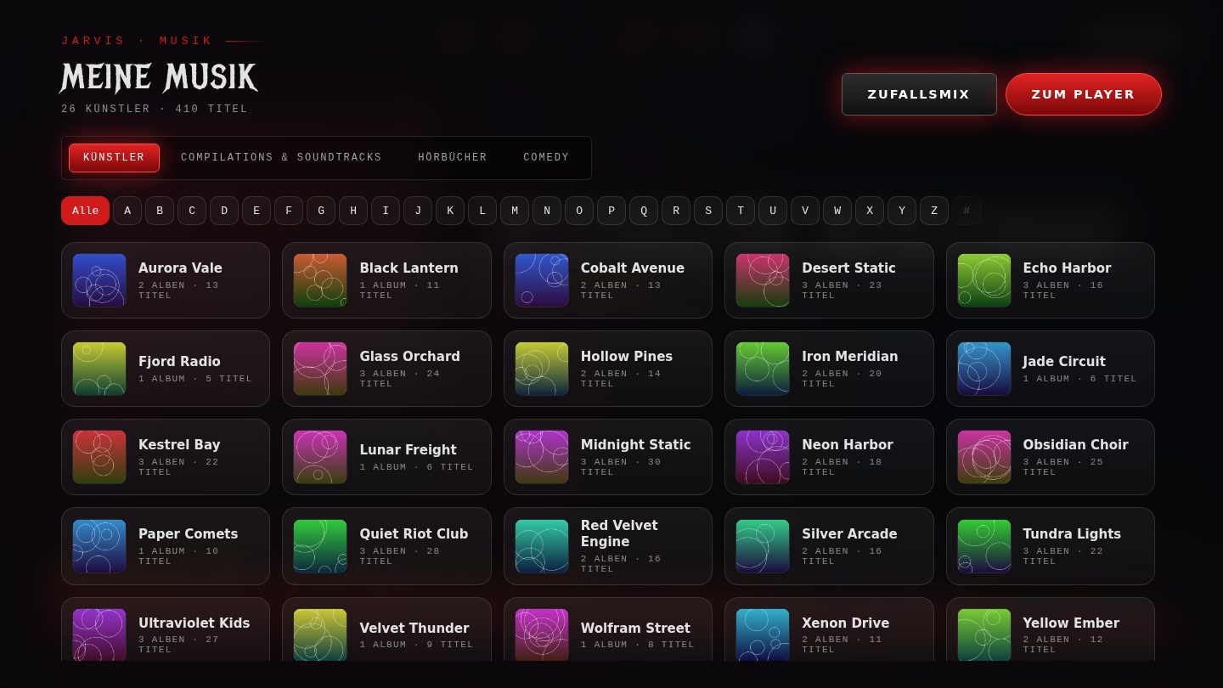
Task: Pick letter S in the alphabet bar
Action: tap(708, 211)
